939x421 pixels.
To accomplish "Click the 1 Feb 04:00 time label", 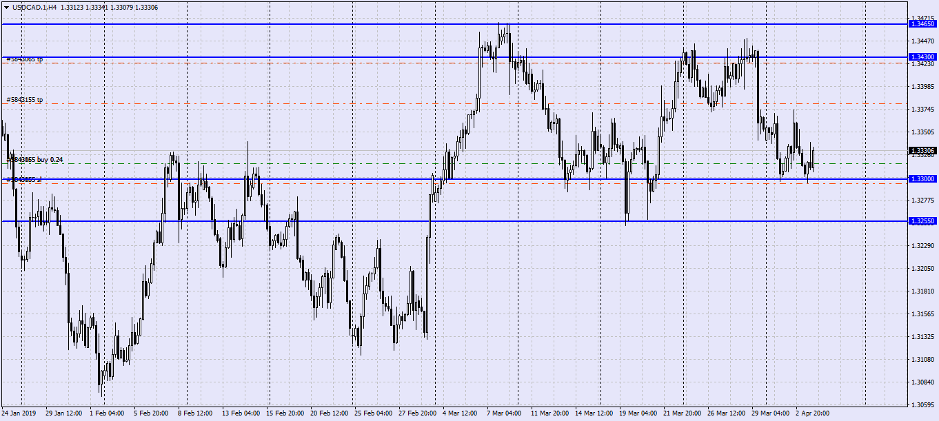I will (x=107, y=414).
